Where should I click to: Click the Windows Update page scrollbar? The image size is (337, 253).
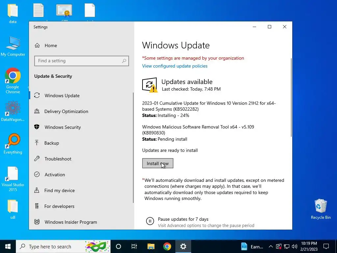(x=291, y=97)
